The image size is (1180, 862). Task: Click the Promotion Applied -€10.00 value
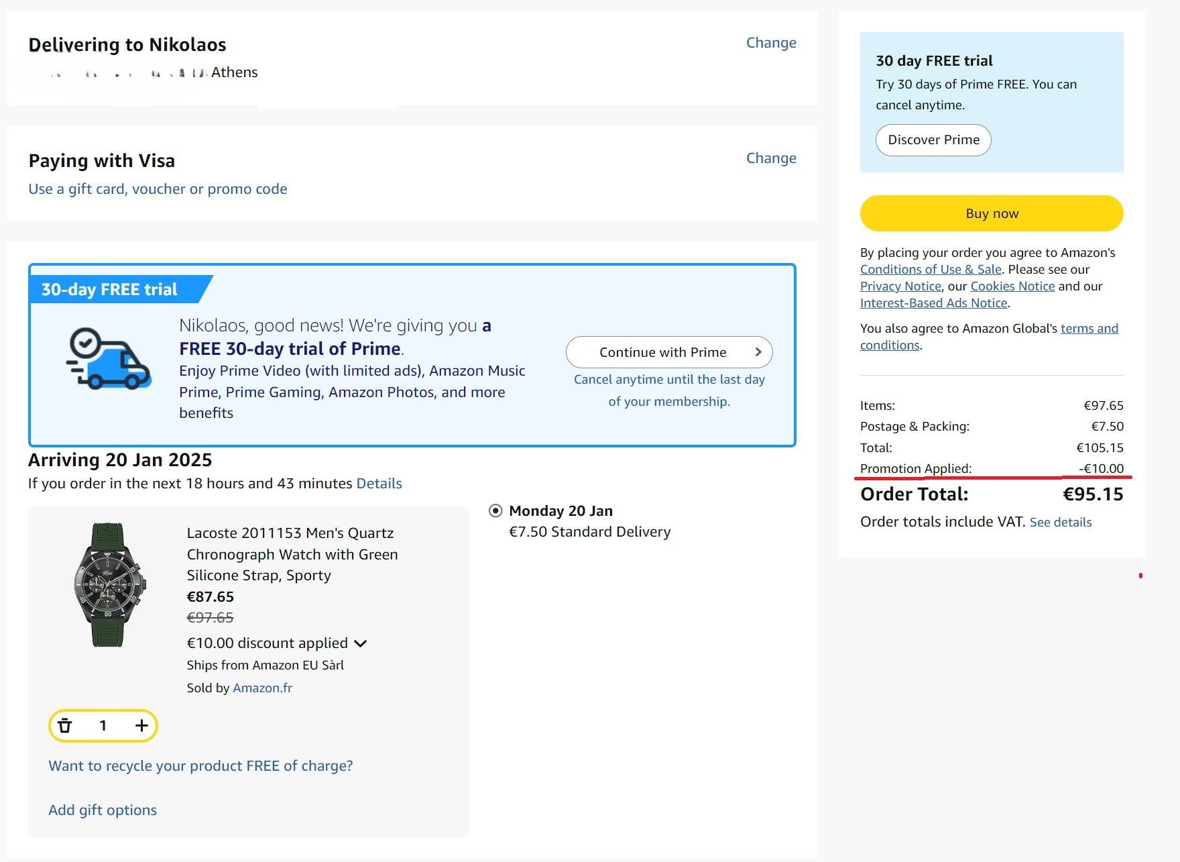pos(1101,469)
